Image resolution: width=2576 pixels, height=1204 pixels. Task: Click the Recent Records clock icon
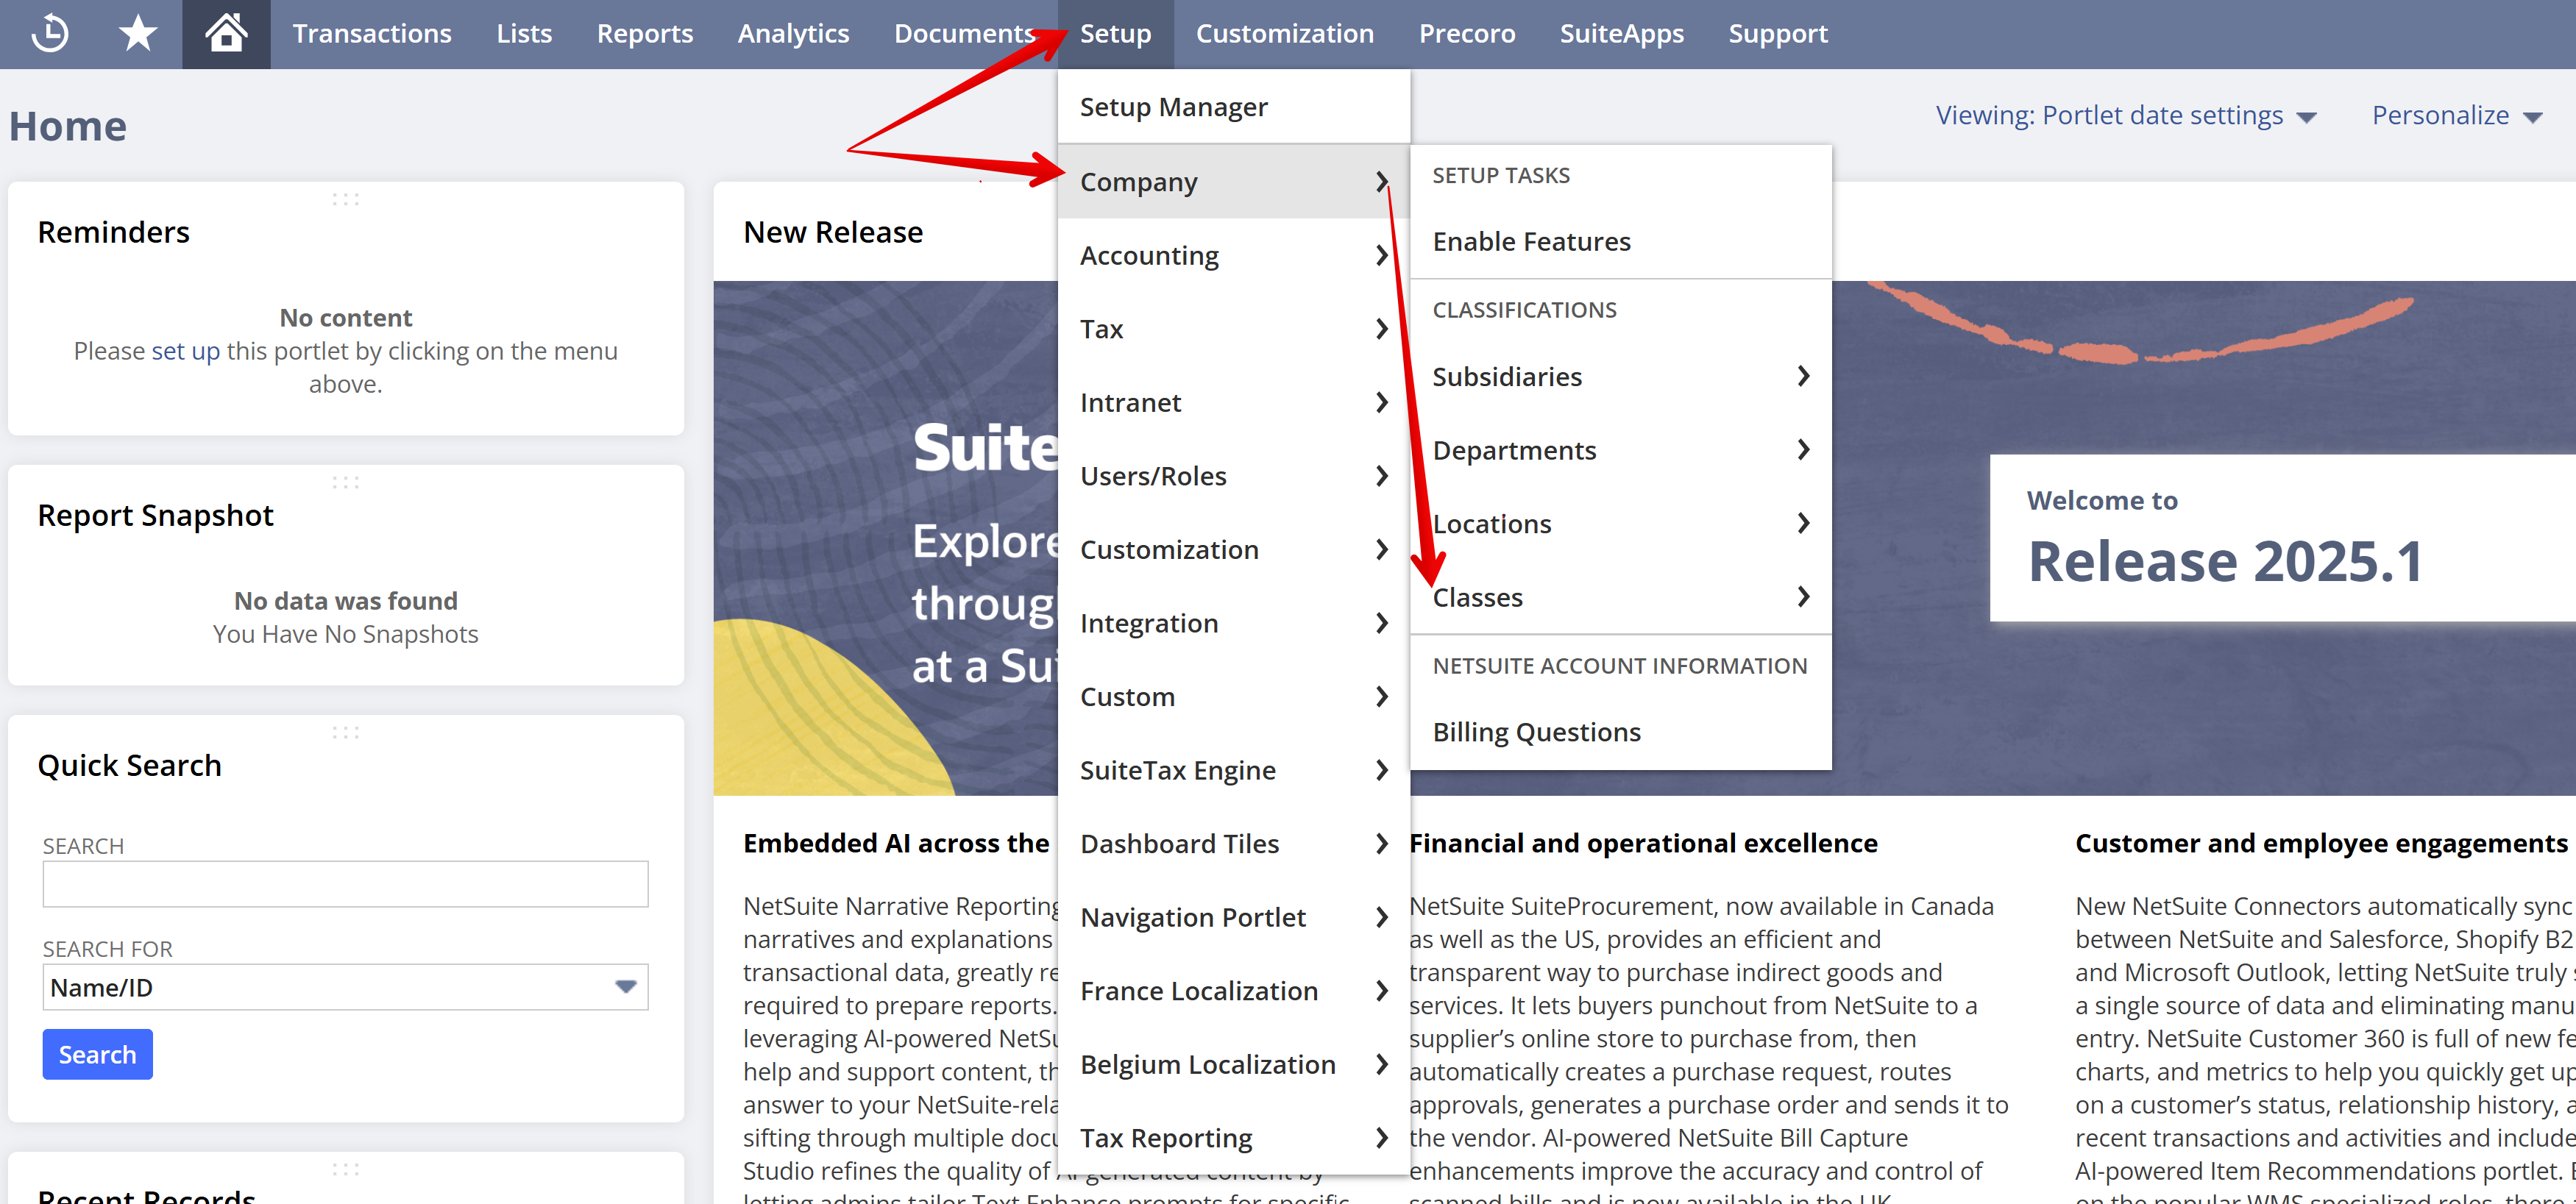[x=49, y=33]
